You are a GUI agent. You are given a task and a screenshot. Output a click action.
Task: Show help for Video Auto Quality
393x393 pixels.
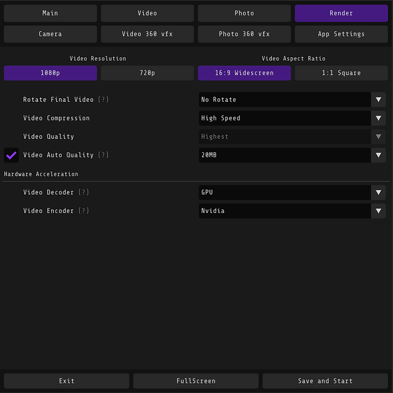point(103,155)
